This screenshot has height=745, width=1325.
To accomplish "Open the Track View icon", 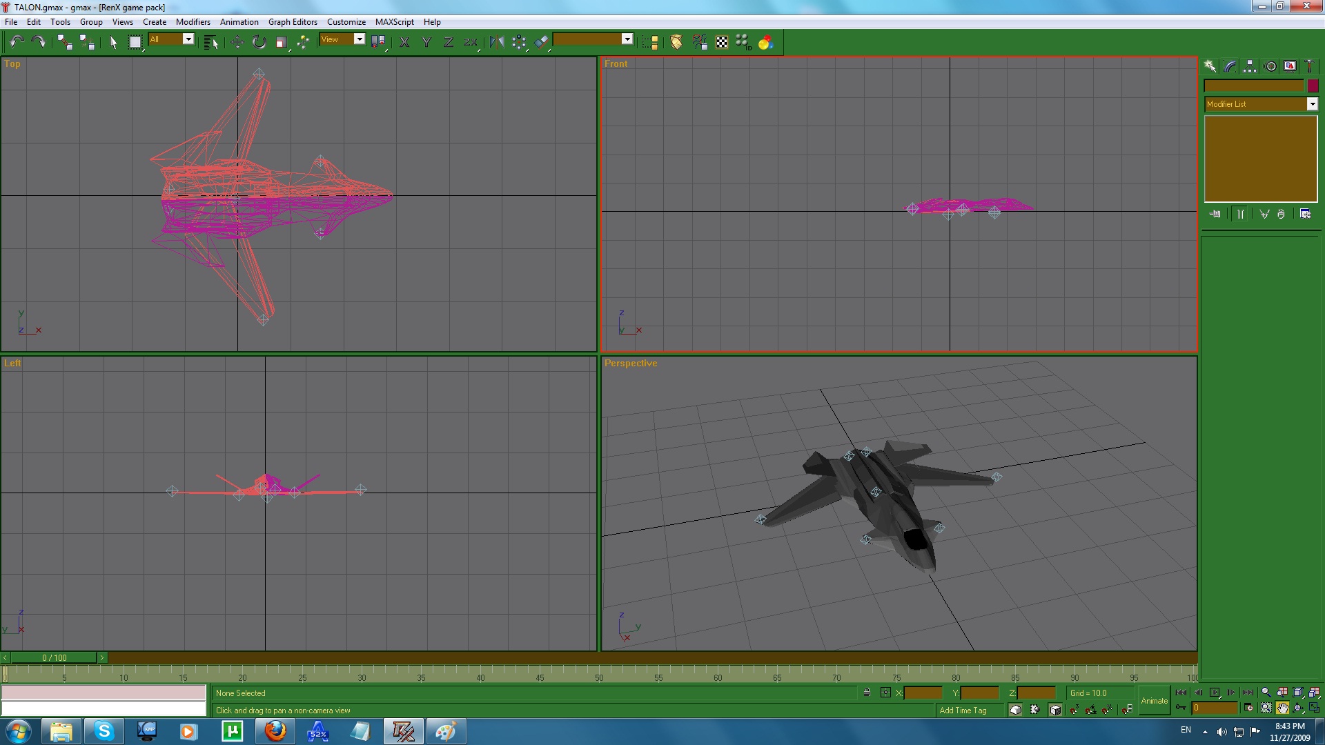I will click(x=699, y=42).
